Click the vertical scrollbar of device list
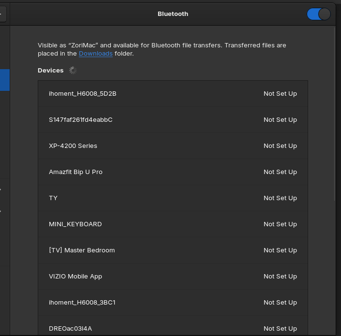This screenshot has width=341, height=336. (335, 114)
